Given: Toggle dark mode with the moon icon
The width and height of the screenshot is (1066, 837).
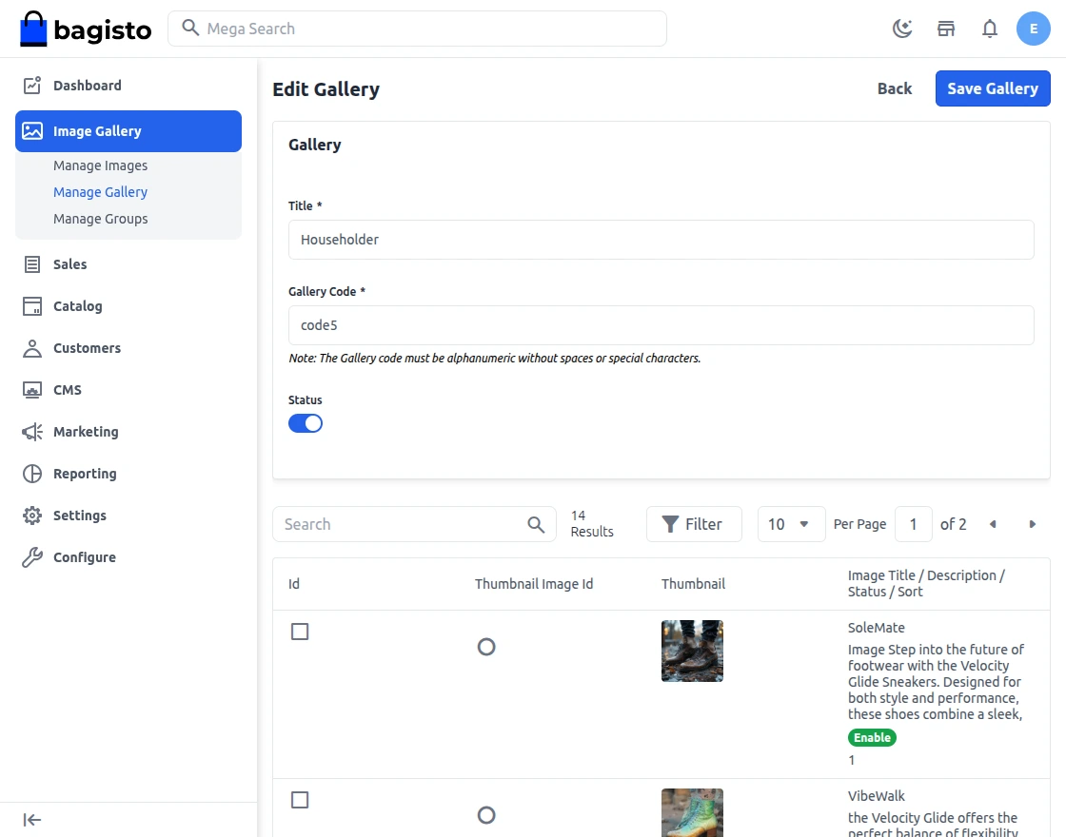Looking at the screenshot, I should 901,29.
